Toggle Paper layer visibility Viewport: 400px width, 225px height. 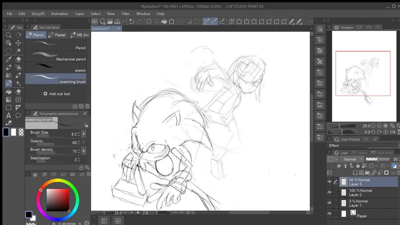click(329, 214)
